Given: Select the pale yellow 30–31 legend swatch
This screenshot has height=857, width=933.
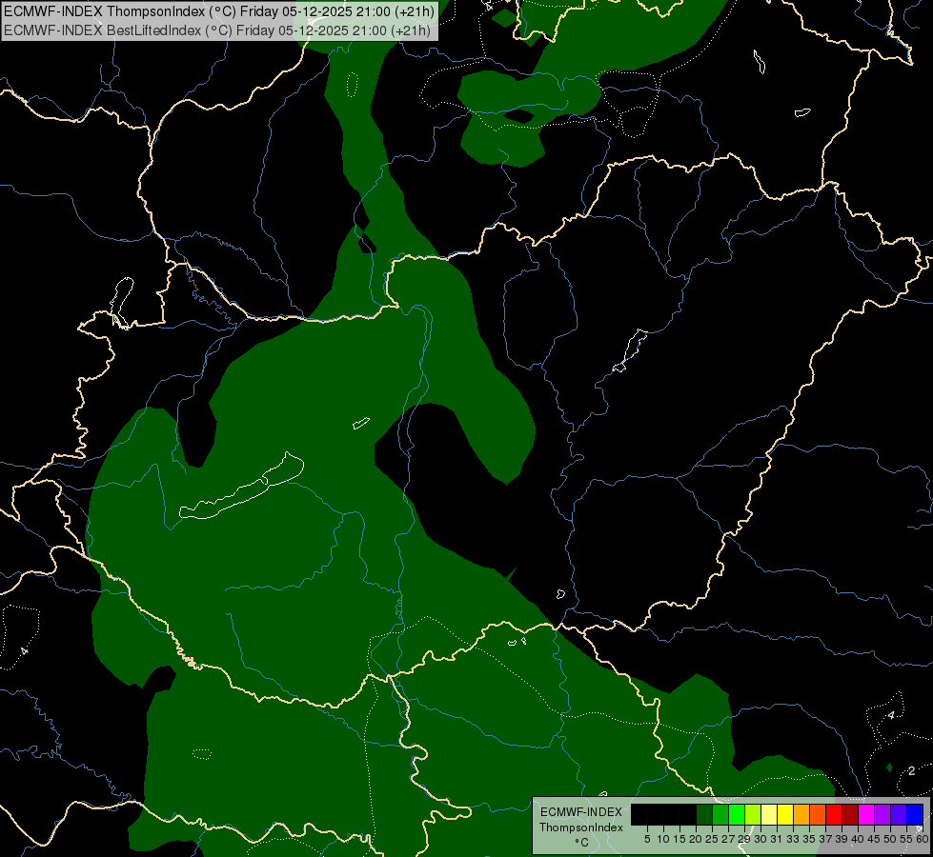Looking at the screenshot, I should pos(769,814).
